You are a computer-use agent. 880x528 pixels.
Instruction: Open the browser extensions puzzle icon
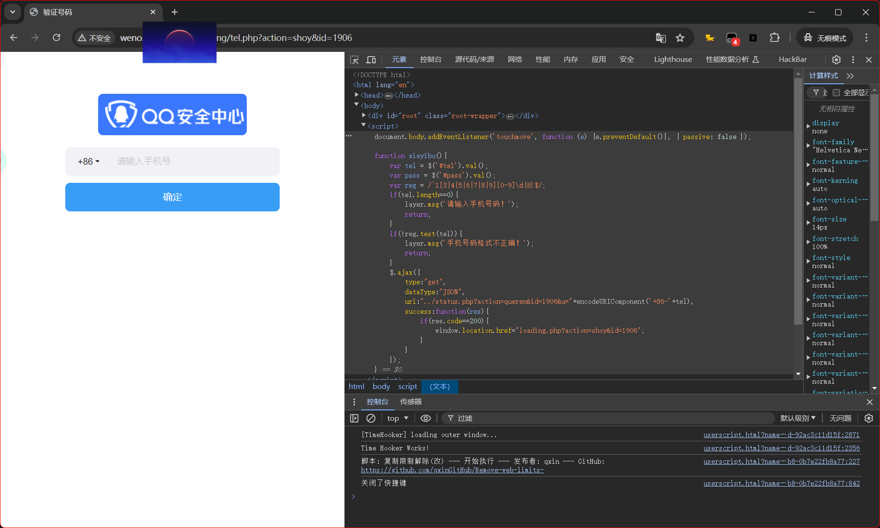pyautogui.click(x=775, y=38)
